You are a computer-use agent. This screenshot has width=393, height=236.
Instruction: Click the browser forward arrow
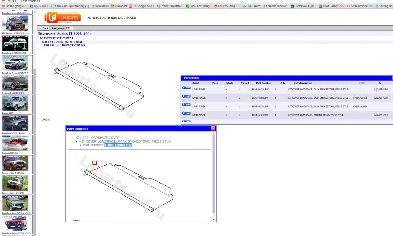point(9,1)
